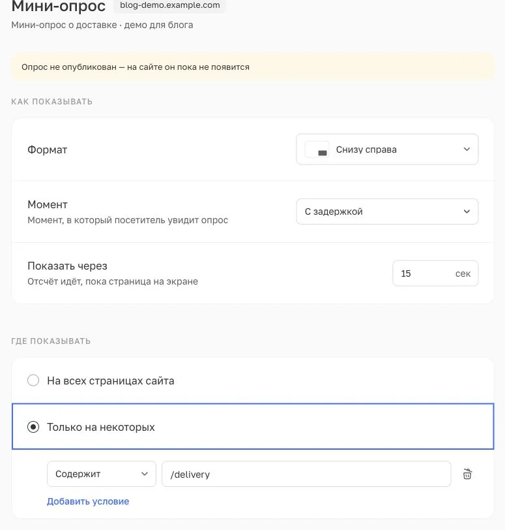Image resolution: width=505 pixels, height=530 pixels.
Task: Click hint "Отсчёт идёт, пока страница на экране"
Action: 113,281
